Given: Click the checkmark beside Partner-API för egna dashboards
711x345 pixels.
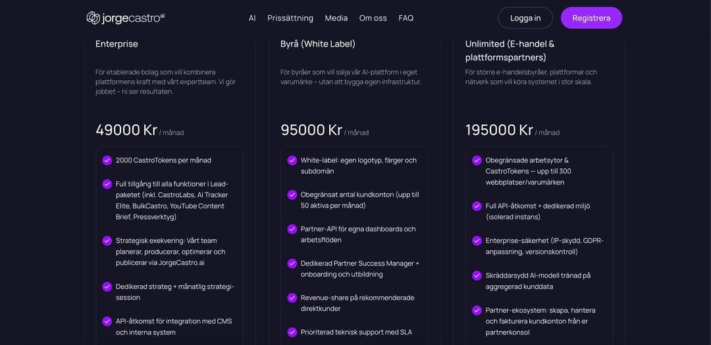Looking at the screenshot, I should 292,229.
